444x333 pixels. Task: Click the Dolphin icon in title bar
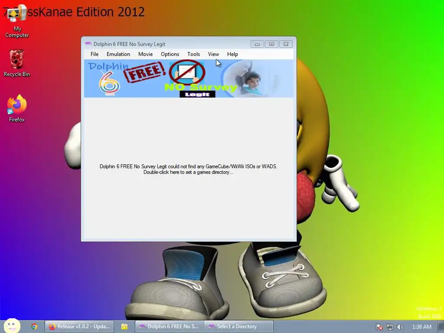pos(88,44)
